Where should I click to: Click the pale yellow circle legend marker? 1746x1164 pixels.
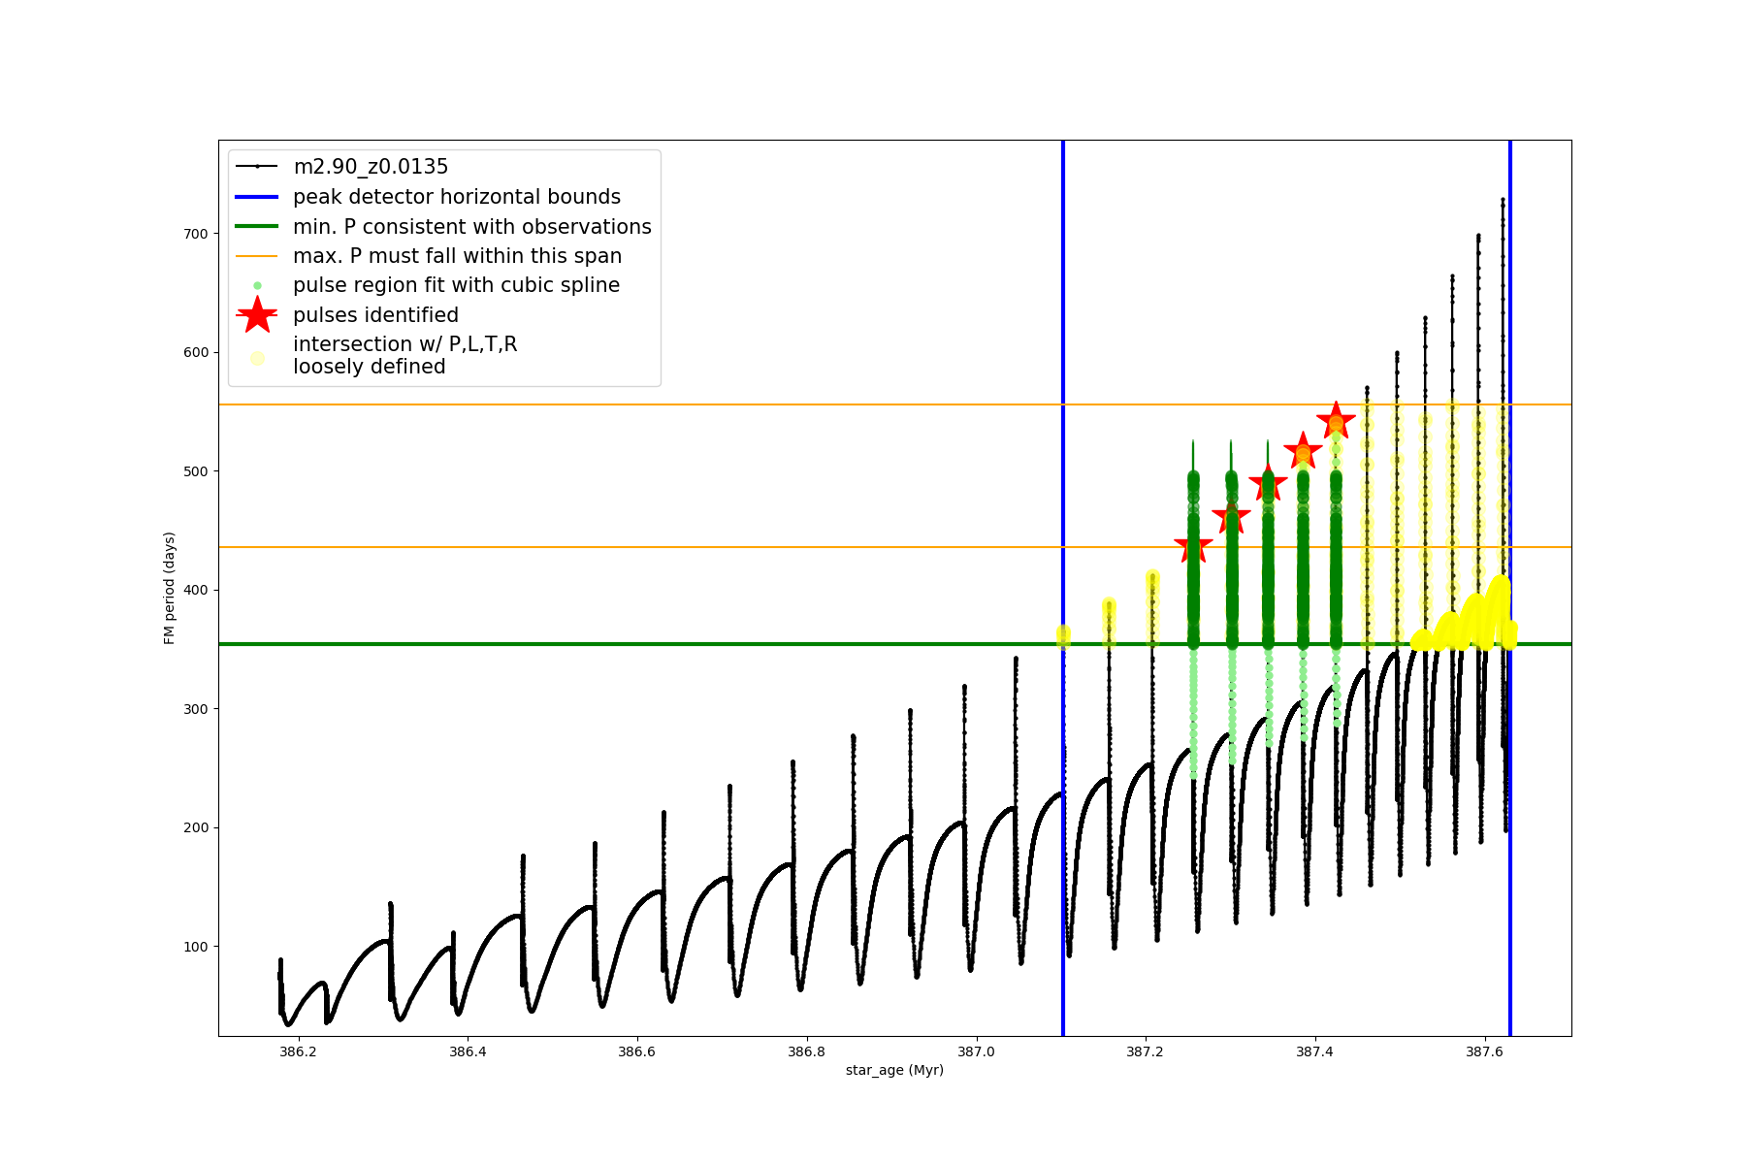pos(257,358)
